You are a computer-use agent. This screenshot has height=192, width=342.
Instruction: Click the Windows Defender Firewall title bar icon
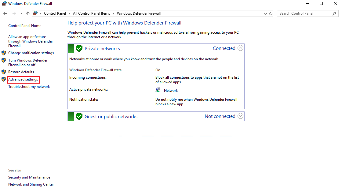[4, 3]
